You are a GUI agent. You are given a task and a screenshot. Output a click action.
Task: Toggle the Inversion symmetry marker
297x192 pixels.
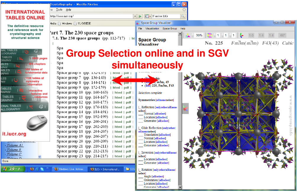pyautogui.click(x=139, y=153)
